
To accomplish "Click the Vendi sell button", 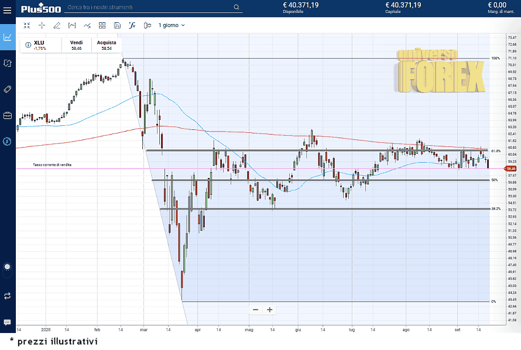I will tap(76, 45).
